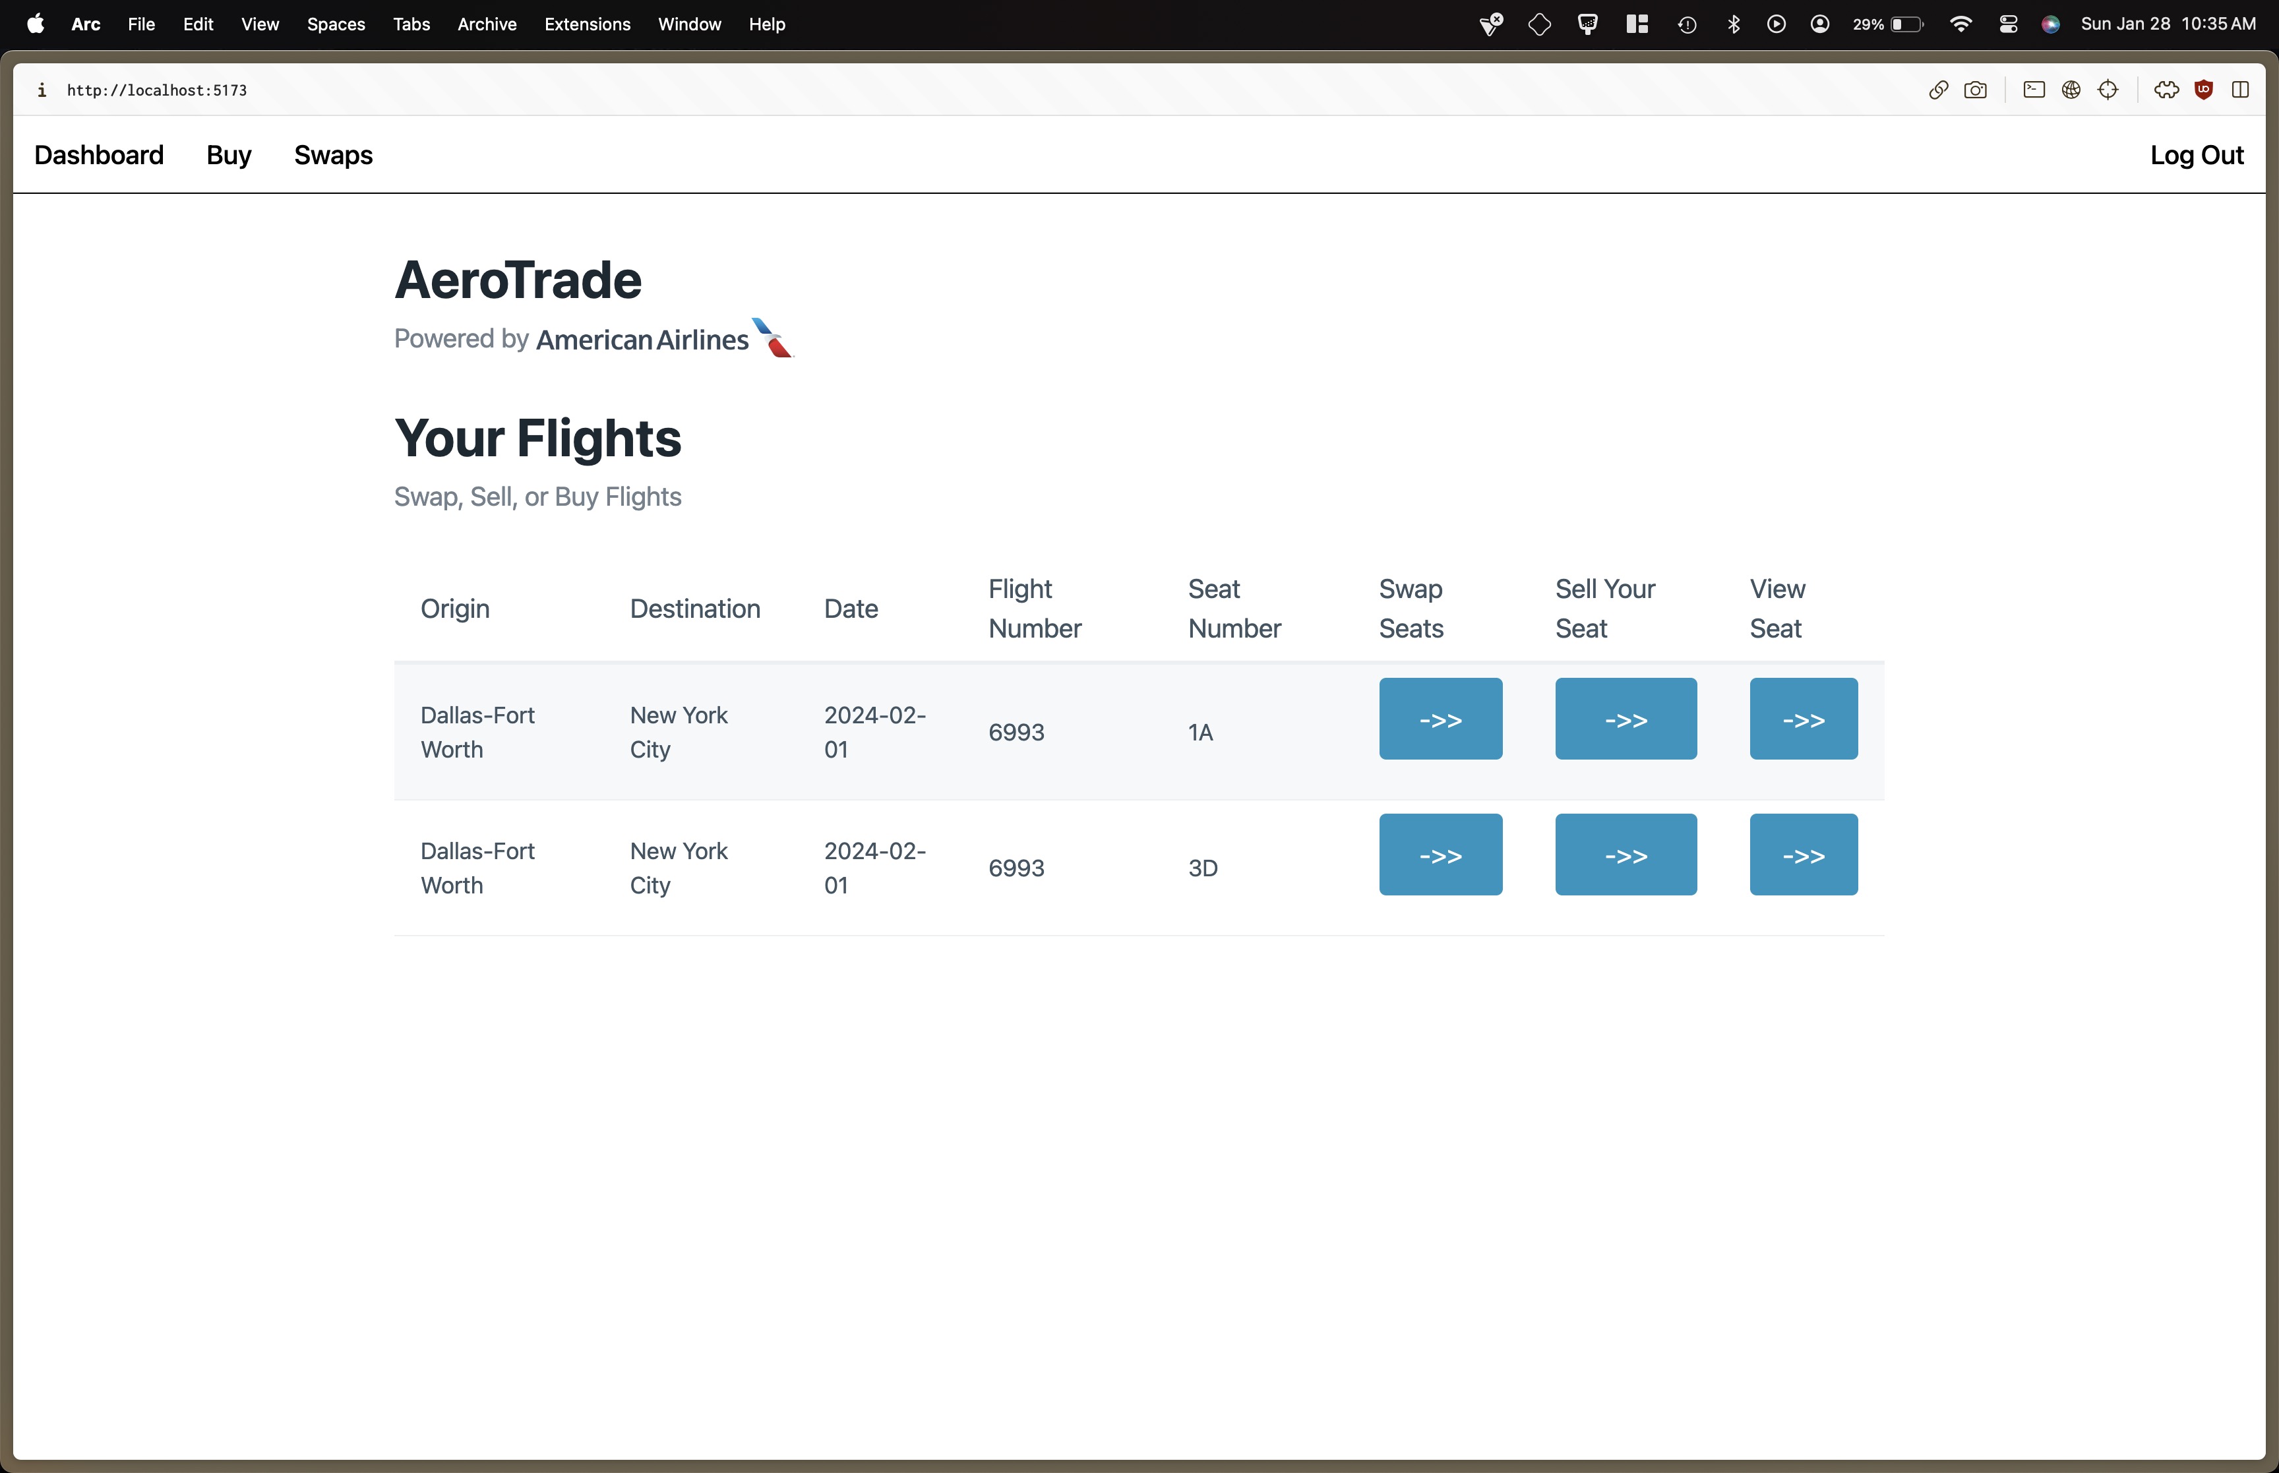
Task: Open Control Center in the menu bar
Action: click(x=2007, y=24)
